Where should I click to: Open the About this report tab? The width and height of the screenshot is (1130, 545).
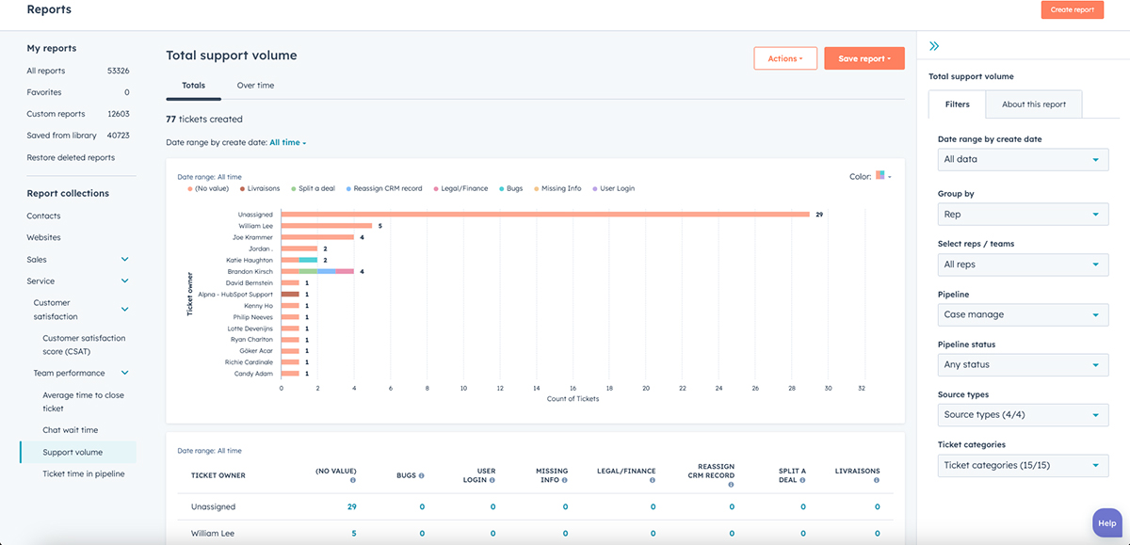click(1033, 104)
